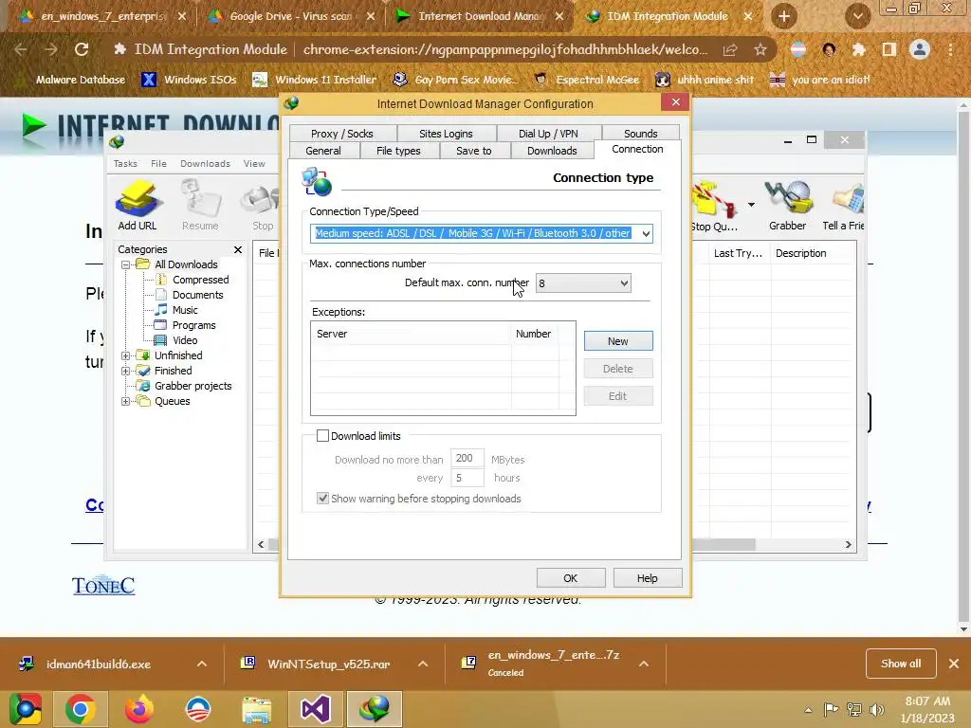The width and height of the screenshot is (971, 728).
Task: Switch to the Dial Up / VPN tab
Action: pyautogui.click(x=548, y=133)
